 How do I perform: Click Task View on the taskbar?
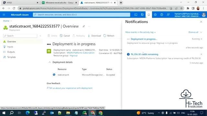[19, 113]
